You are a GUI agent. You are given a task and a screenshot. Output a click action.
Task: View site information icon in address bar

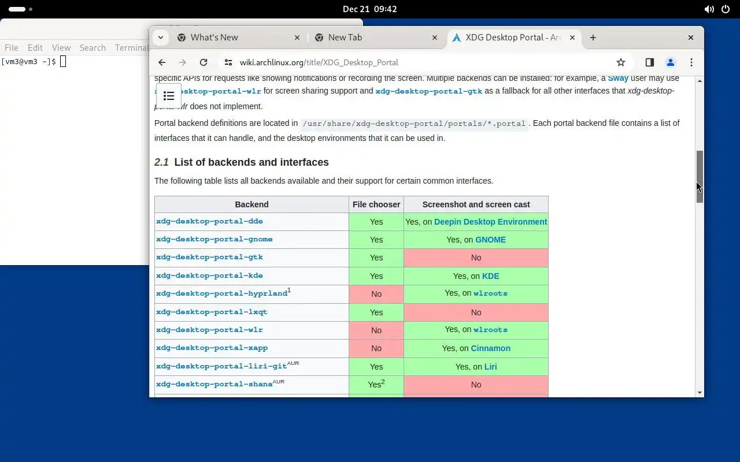(x=228, y=62)
